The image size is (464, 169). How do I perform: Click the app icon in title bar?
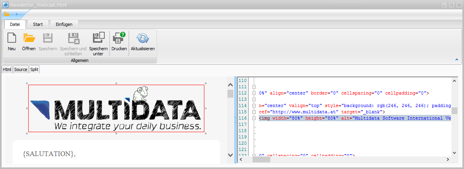point(5,4)
